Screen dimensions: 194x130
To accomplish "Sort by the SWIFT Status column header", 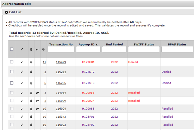I will pyautogui.click(x=143, y=45).
